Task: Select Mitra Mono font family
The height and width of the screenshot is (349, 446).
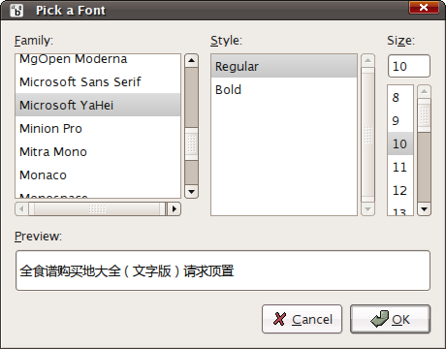Action: tap(98, 151)
